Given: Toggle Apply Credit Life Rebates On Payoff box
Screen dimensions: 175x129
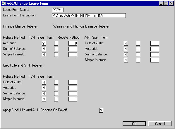Looking at the screenshot, I should [x=101, y=110].
